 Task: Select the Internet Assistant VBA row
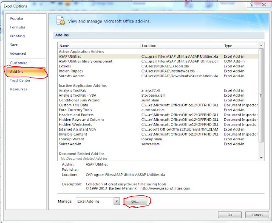(158, 129)
